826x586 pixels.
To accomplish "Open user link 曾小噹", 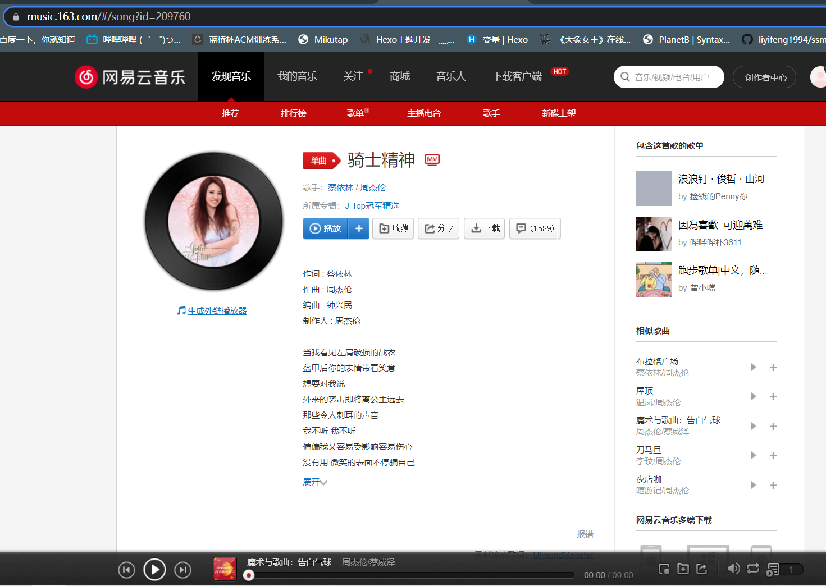I will [x=703, y=288].
